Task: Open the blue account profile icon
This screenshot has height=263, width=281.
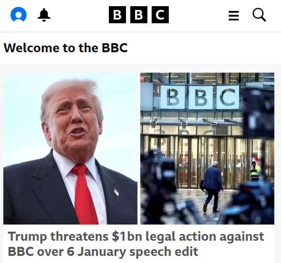Action: pos(19,14)
